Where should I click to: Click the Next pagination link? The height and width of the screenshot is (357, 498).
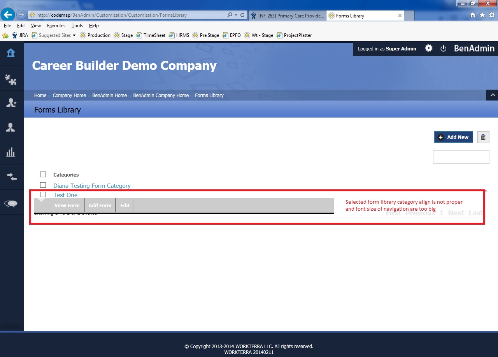456,213
